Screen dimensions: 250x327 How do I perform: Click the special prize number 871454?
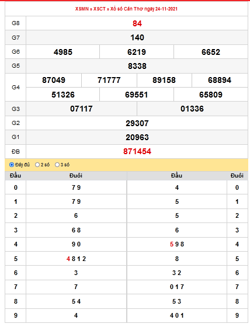pyautogui.click(x=137, y=151)
